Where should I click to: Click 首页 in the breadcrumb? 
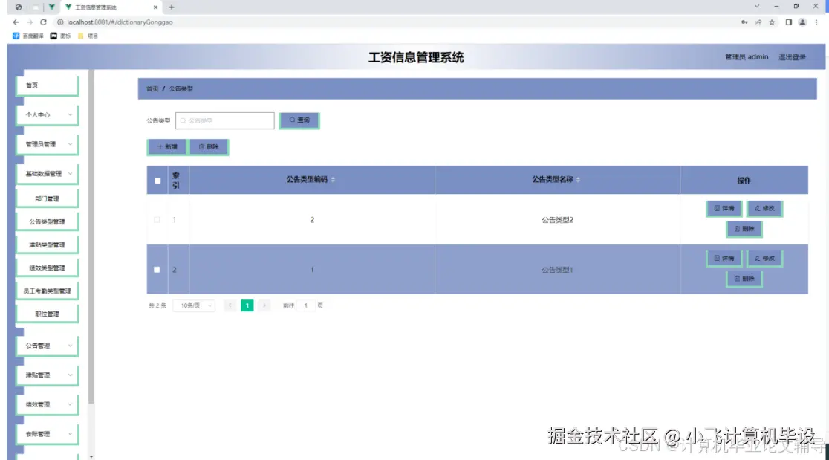[152, 89]
